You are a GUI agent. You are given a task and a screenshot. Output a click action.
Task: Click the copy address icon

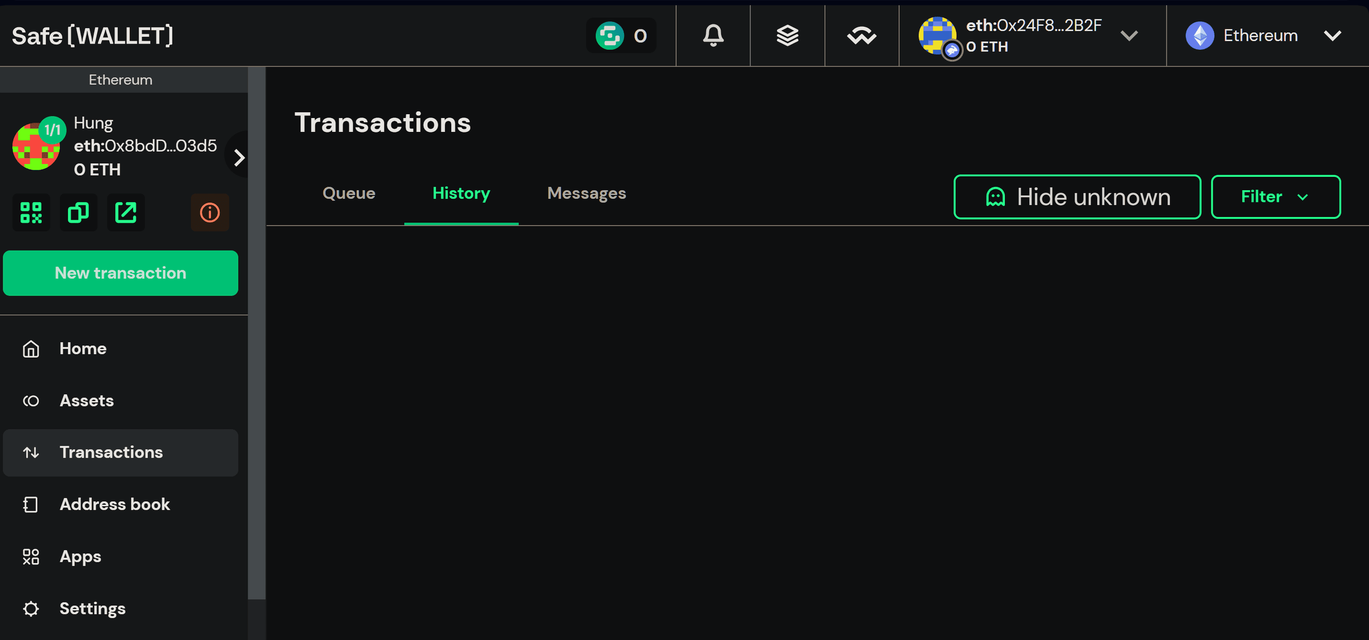[79, 212]
